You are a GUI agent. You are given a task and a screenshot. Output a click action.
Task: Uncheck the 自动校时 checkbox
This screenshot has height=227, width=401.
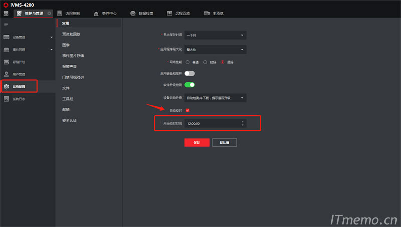tap(187, 110)
